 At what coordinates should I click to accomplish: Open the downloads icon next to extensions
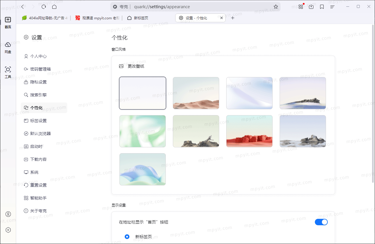click(x=311, y=6)
